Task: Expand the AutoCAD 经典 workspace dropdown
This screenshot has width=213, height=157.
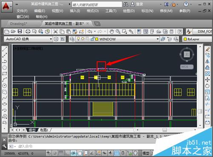Action: 51,39
